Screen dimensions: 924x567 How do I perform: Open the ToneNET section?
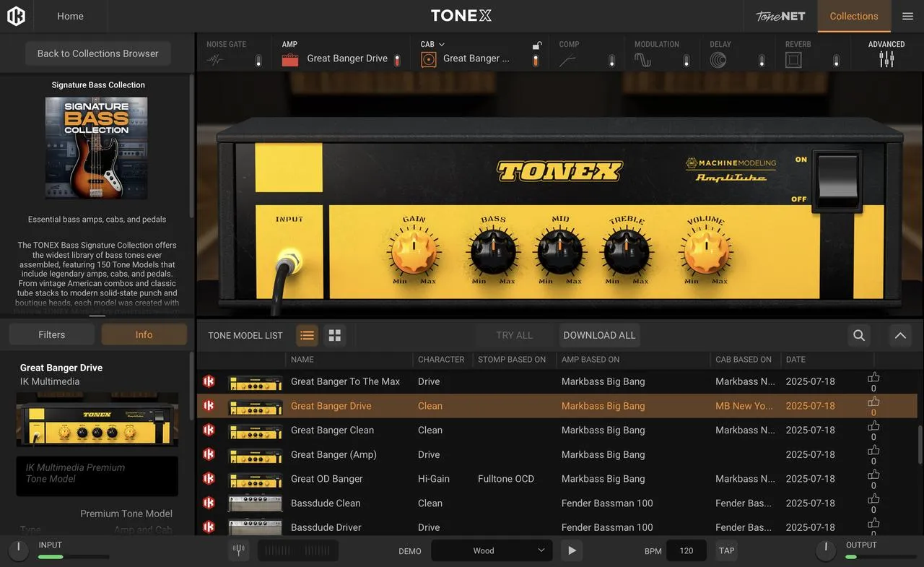pyautogui.click(x=780, y=16)
